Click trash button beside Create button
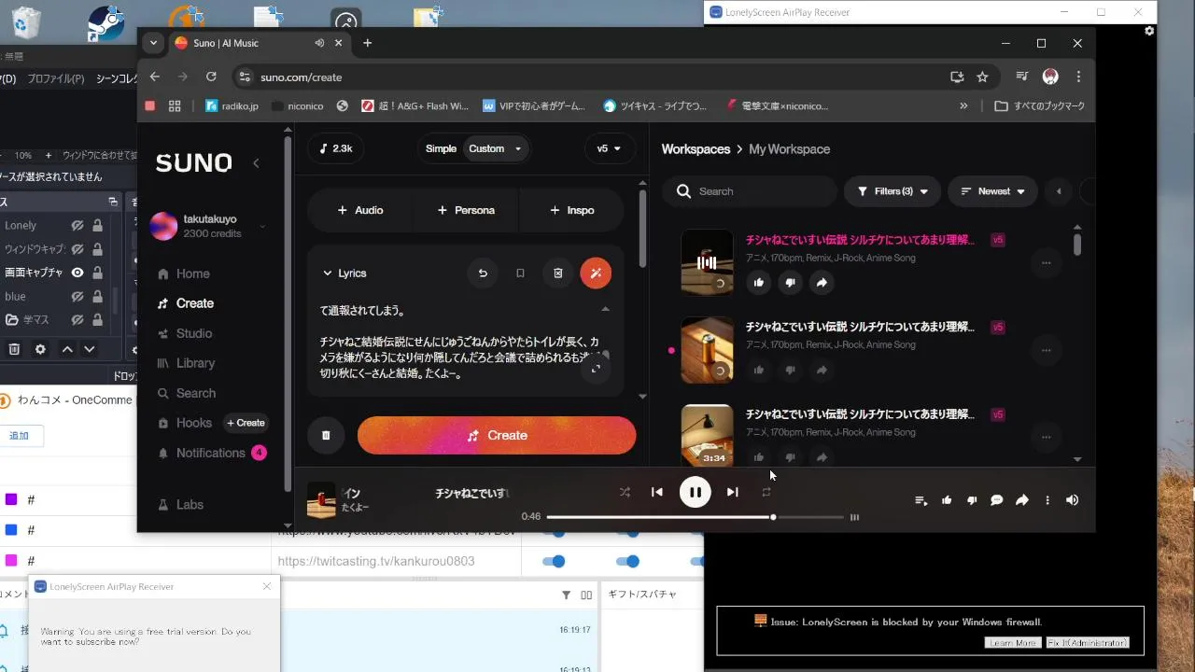Viewport: 1195px width, 672px height. tap(326, 436)
